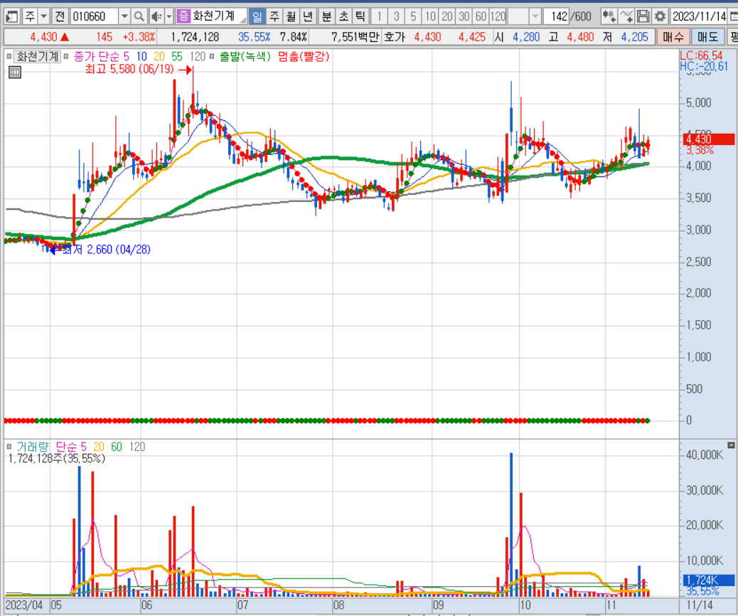The height and width of the screenshot is (616, 738).
Task: Click the date field 2023/11/14
Action: (699, 17)
